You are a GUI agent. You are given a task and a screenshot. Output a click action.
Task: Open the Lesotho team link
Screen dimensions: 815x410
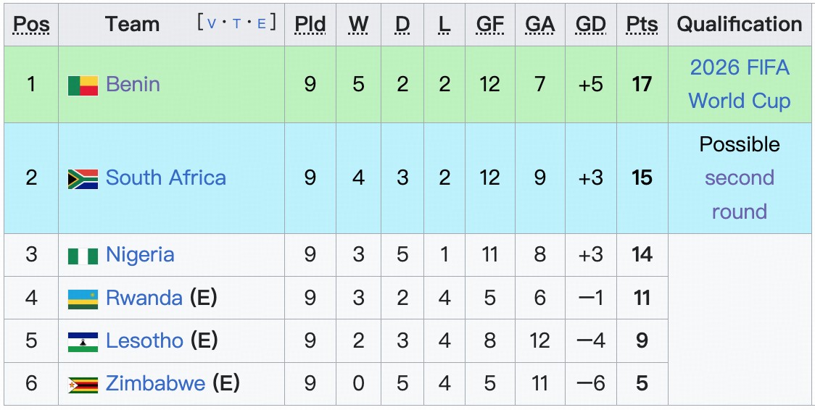pyautogui.click(x=144, y=340)
